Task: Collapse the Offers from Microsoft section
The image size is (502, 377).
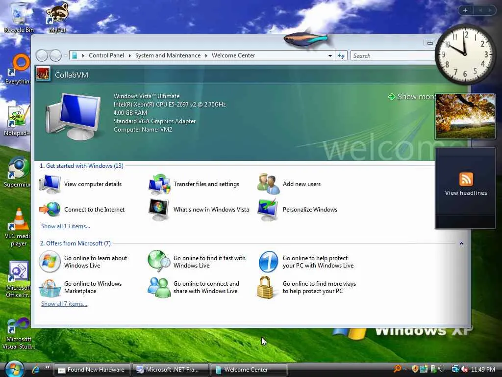Action: (461, 243)
